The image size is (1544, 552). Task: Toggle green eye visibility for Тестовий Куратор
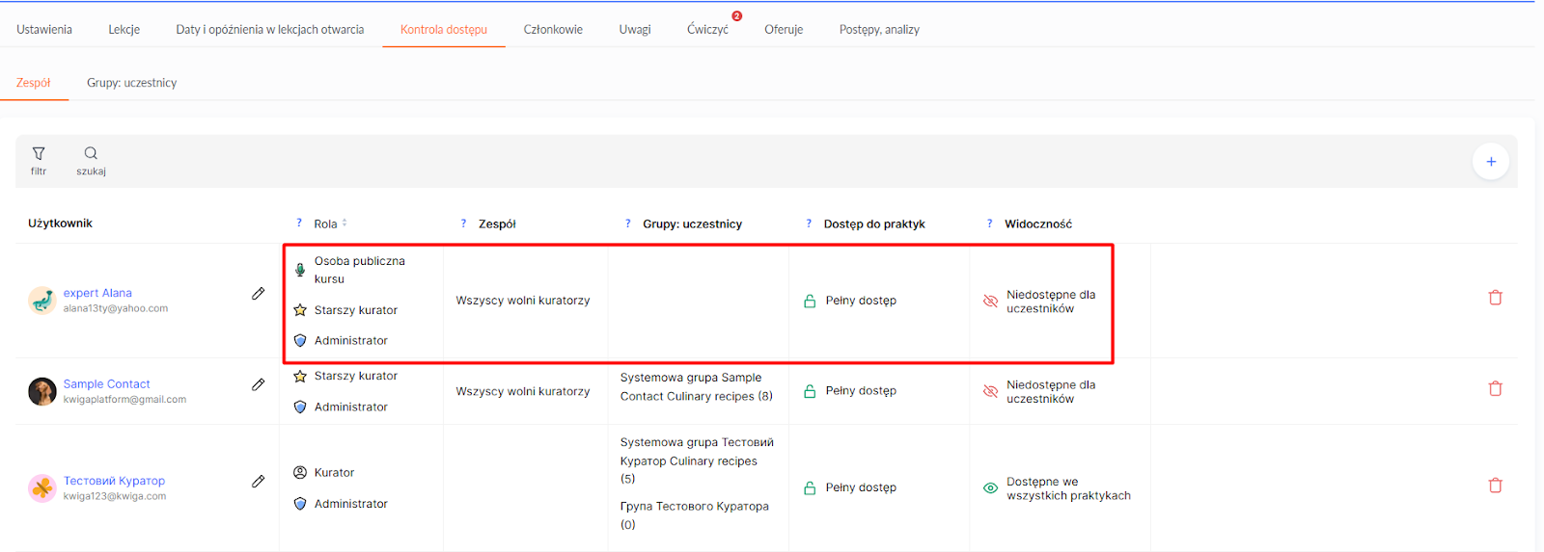(990, 488)
